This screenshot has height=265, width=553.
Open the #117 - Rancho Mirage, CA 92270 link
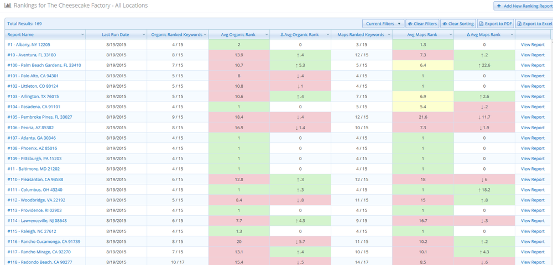click(39, 252)
